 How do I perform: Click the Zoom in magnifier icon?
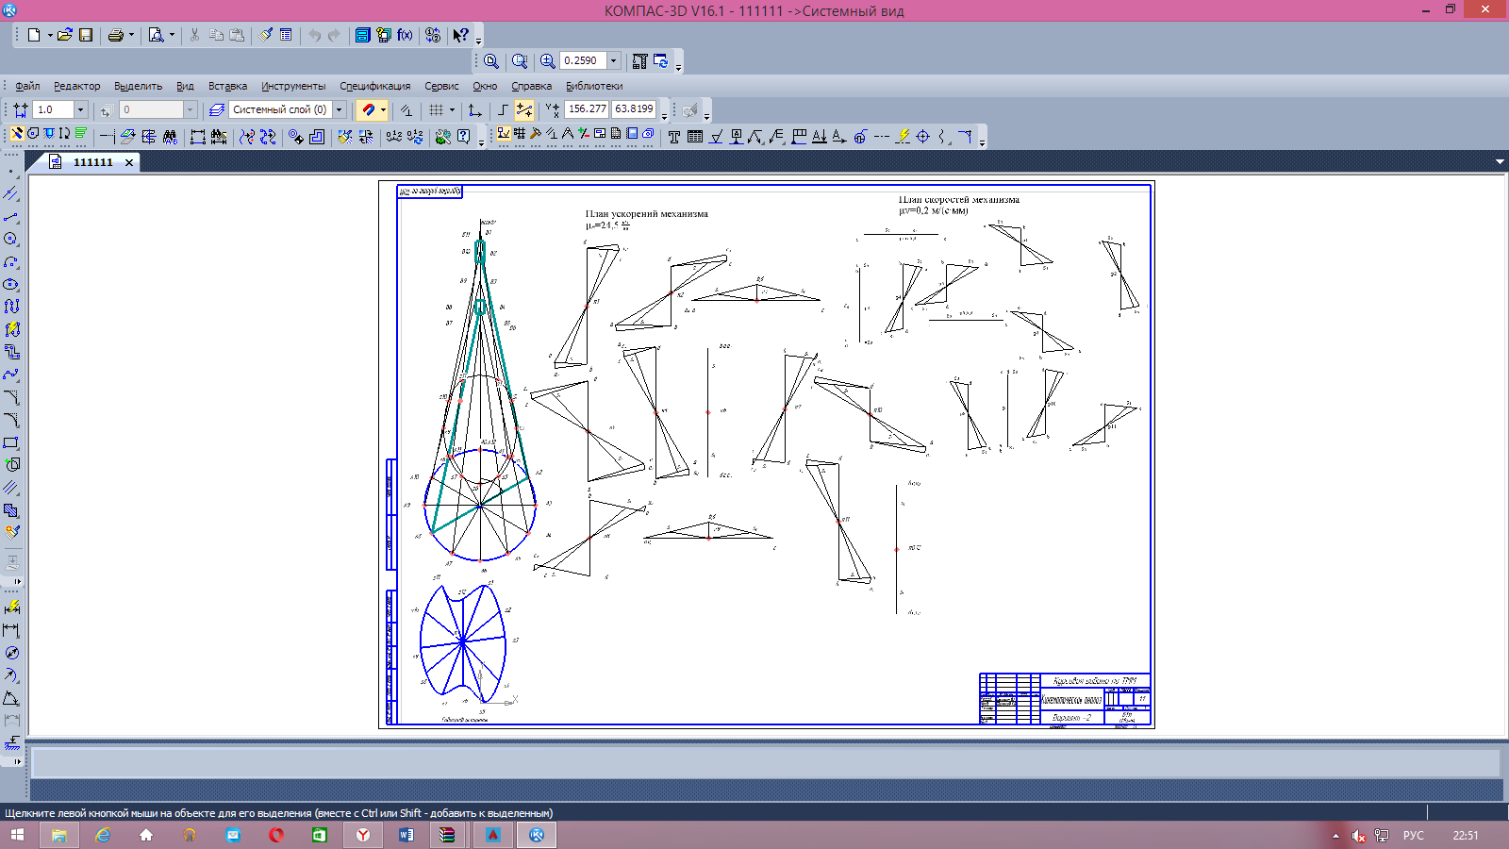coord(547,60)
